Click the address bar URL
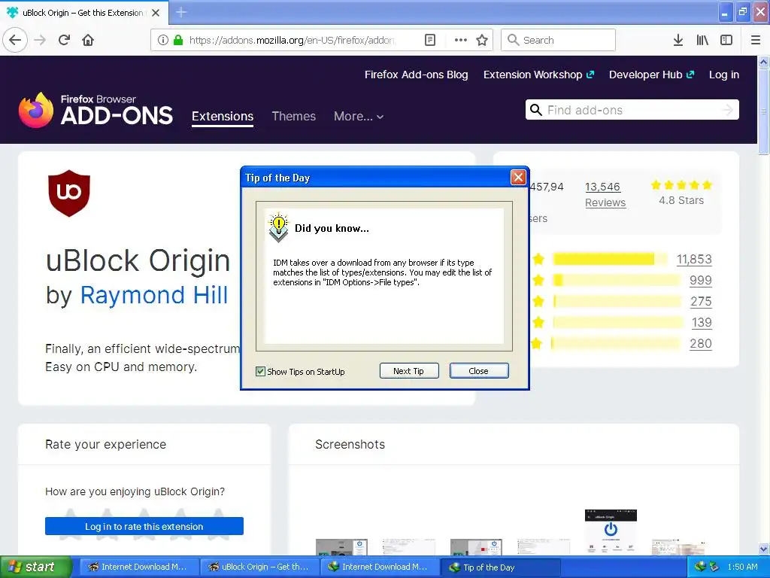 (292, 40)
